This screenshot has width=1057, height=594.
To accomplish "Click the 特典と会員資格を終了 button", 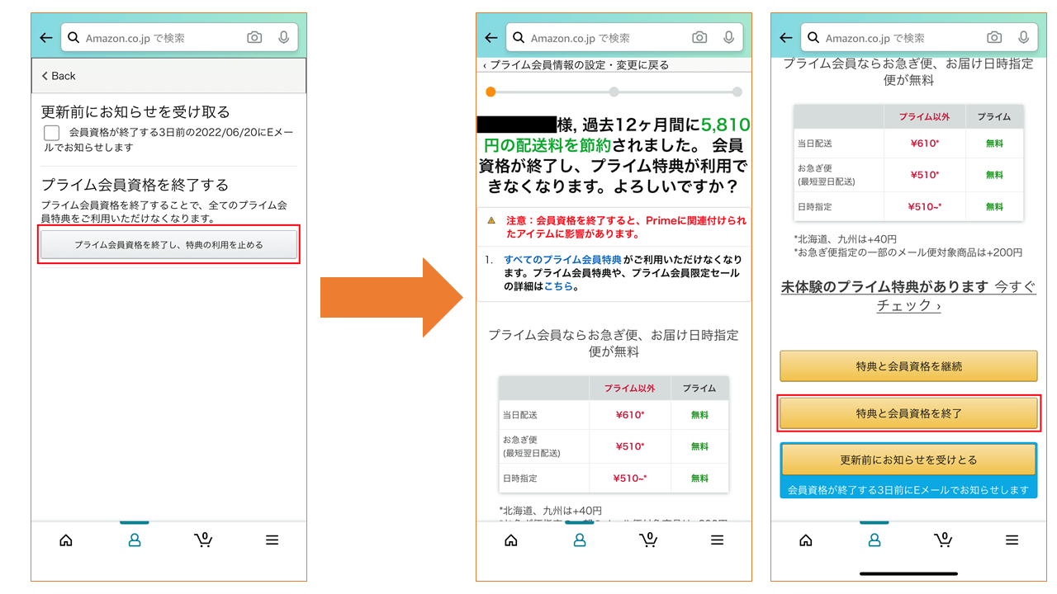I will (908, 413).
